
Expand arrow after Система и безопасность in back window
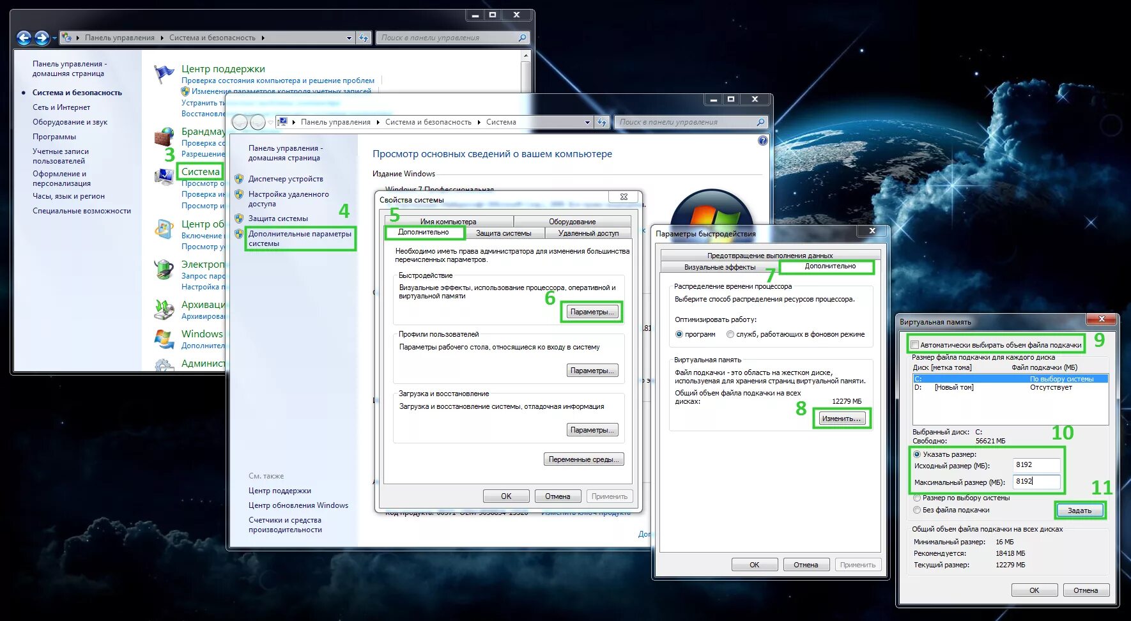[x=263, y=38]
